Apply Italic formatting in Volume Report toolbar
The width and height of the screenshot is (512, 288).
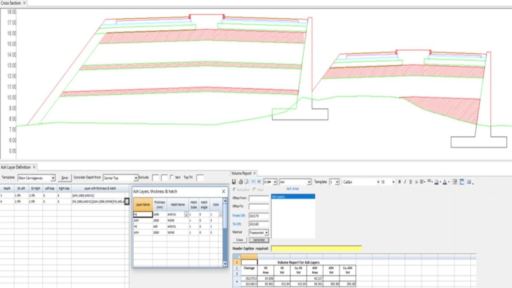coord(405,182)
